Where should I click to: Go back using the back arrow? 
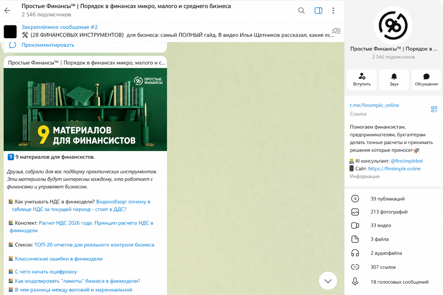coord(7,11)
